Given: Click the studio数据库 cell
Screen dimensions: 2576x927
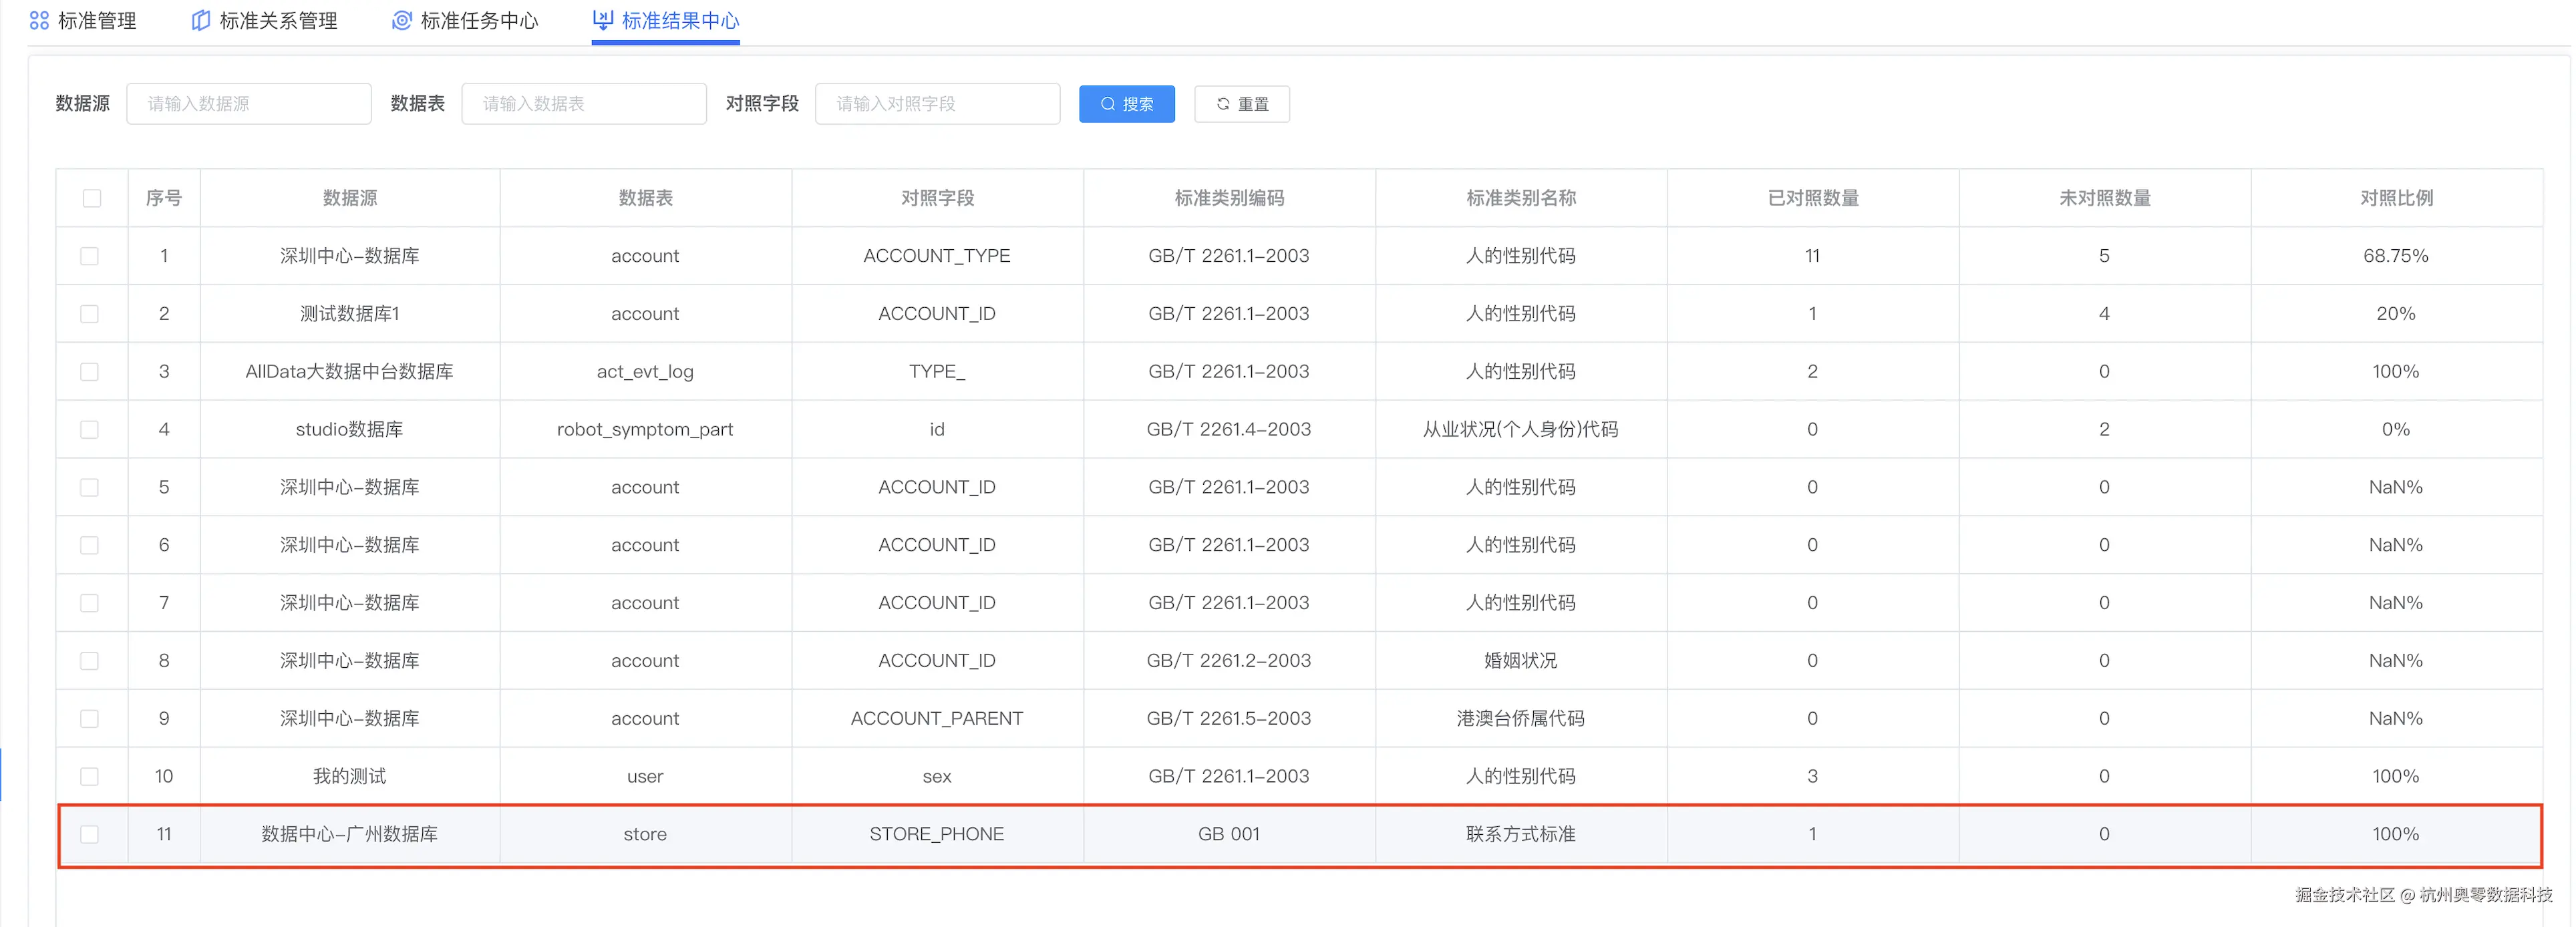Looking at the screenshot, I should point(350,430).
